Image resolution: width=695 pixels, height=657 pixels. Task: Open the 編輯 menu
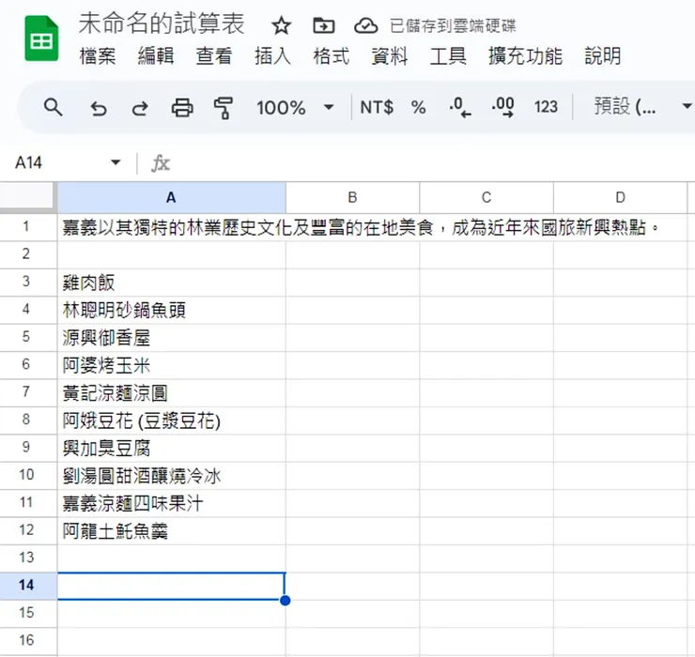[x=156, y=56]
